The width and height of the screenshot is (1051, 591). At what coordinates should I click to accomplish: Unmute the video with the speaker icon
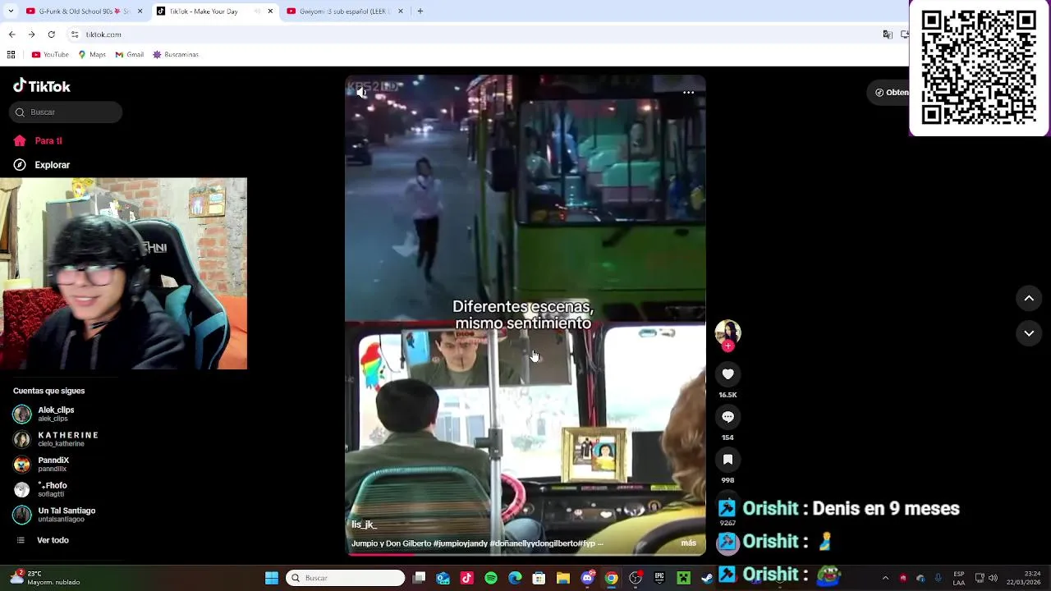(x=361, y=93)
